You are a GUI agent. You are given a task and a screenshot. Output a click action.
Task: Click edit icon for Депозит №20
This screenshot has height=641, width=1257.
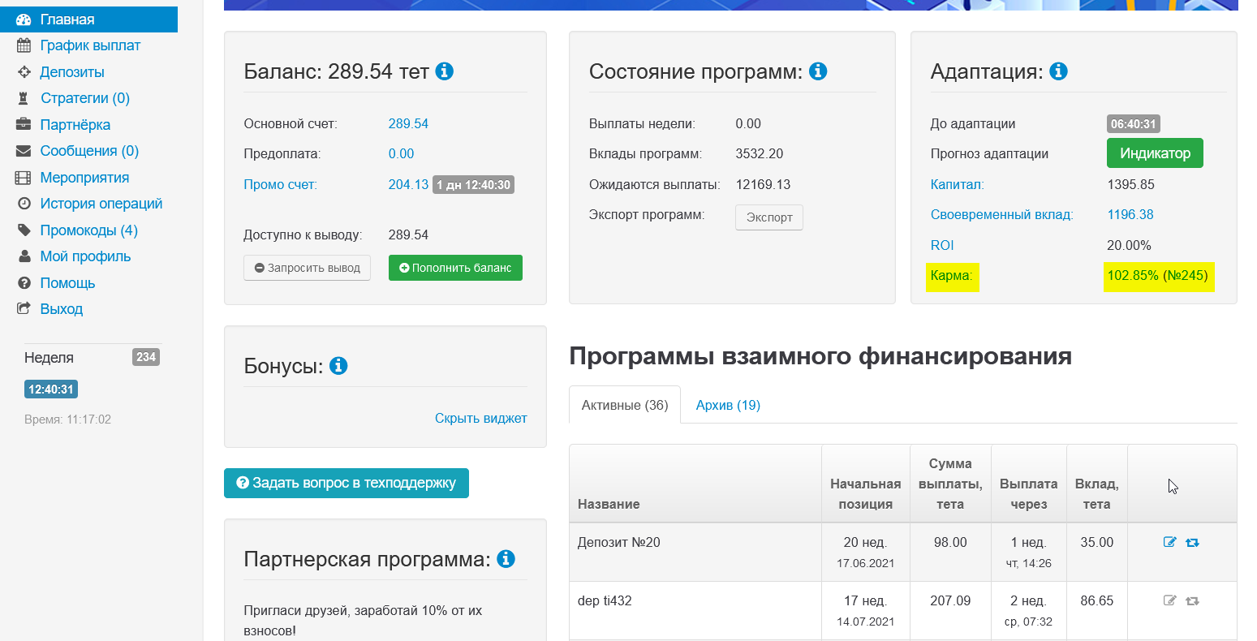1169,542
